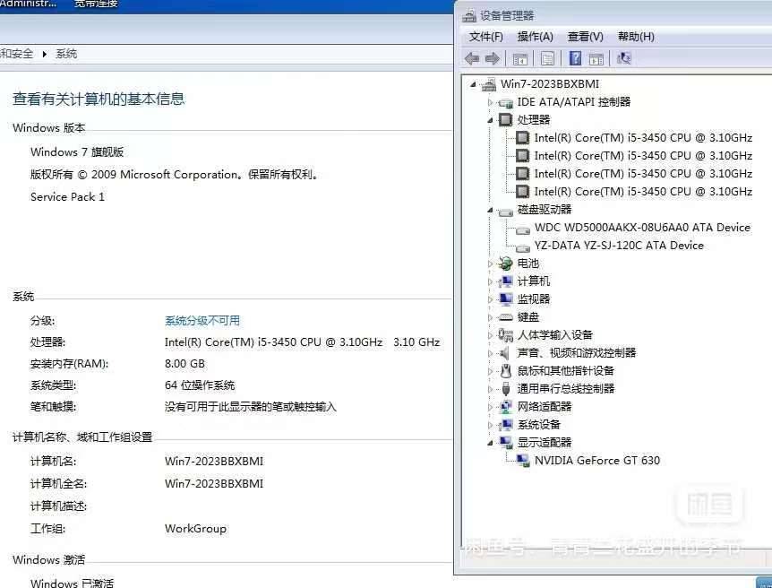The width and height of the screenshot is (772, 588).
Task: Click the scan for hardware changes icon
Action: click(x=624, y=58)
